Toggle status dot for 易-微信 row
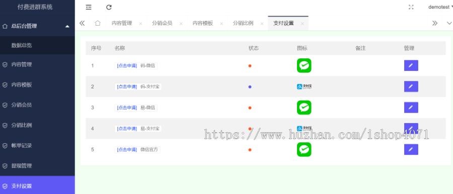453x194 pixels. pyautogui.click(x=250, y=108)
